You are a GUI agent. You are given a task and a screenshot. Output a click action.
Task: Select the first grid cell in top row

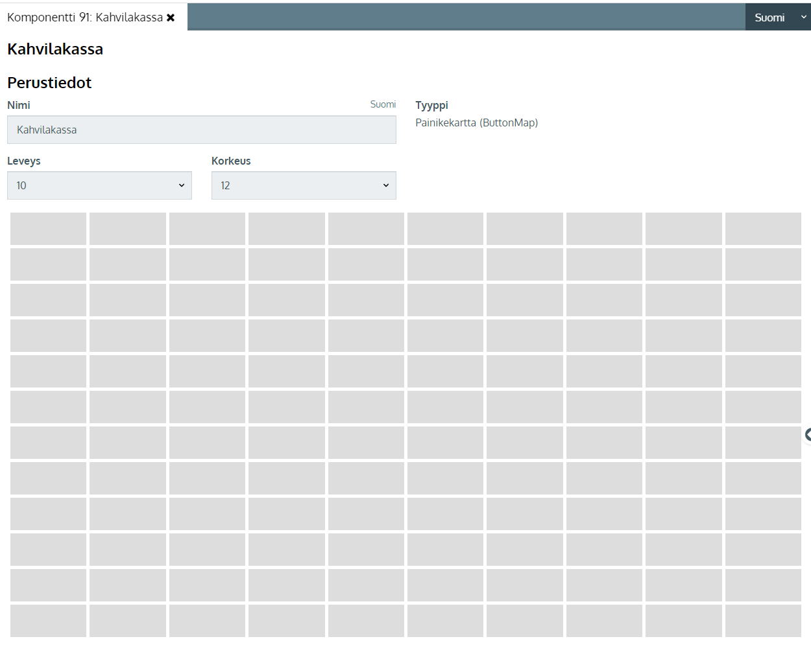(x=48, y=229)
